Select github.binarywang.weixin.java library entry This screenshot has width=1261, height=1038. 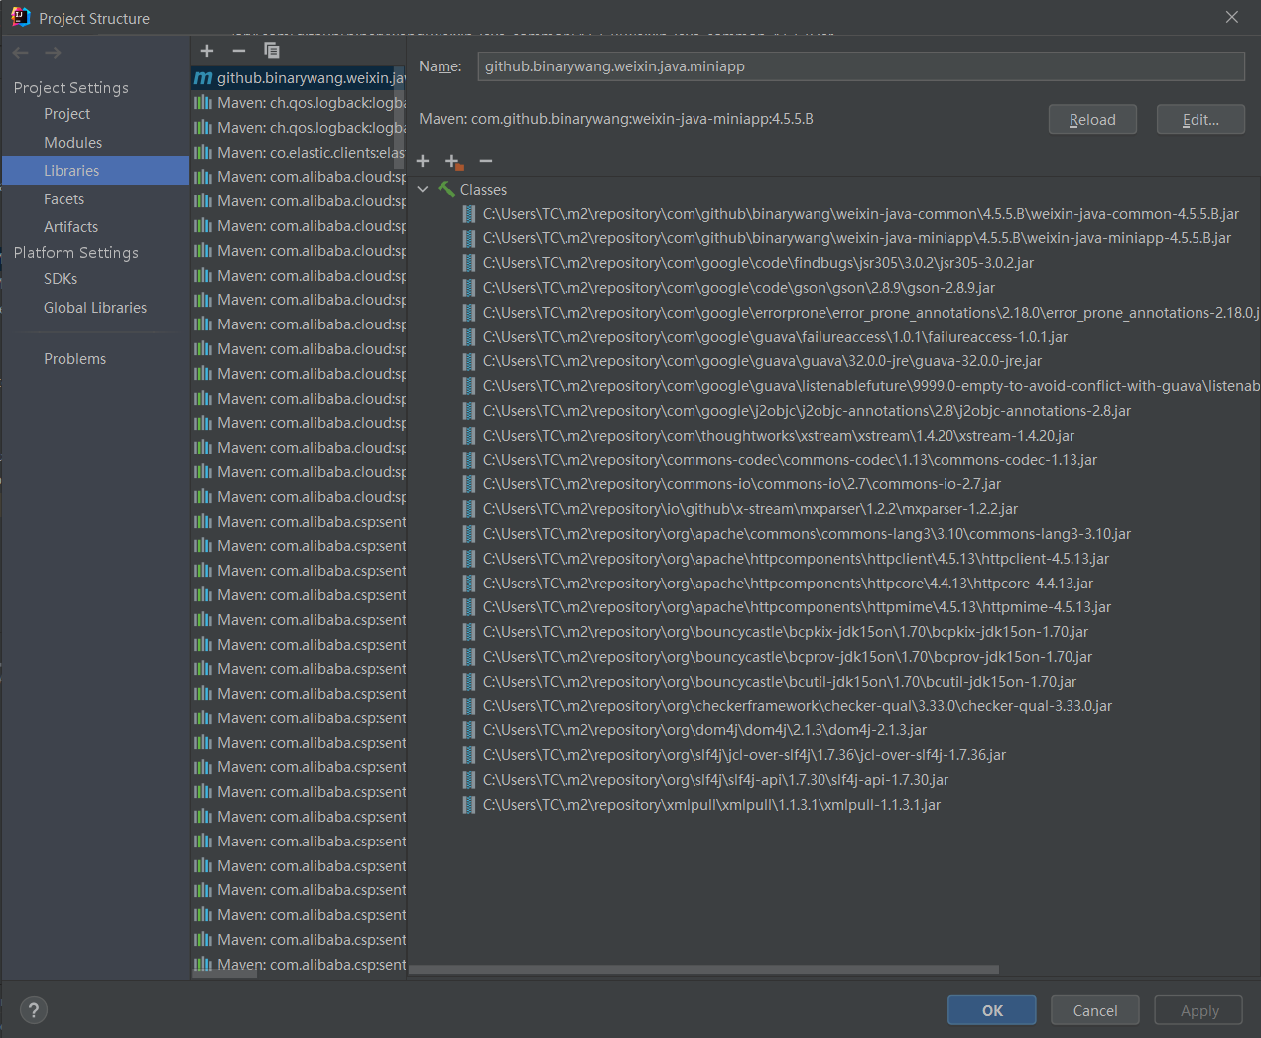(299, 78)
